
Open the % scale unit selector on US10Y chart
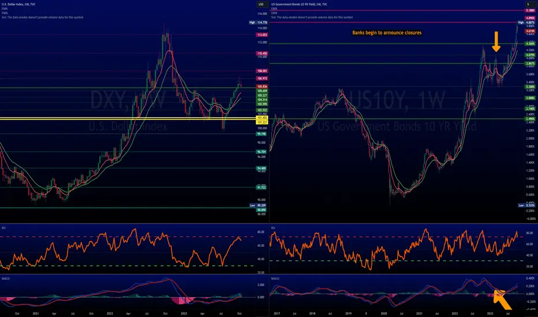click(528, 4)
